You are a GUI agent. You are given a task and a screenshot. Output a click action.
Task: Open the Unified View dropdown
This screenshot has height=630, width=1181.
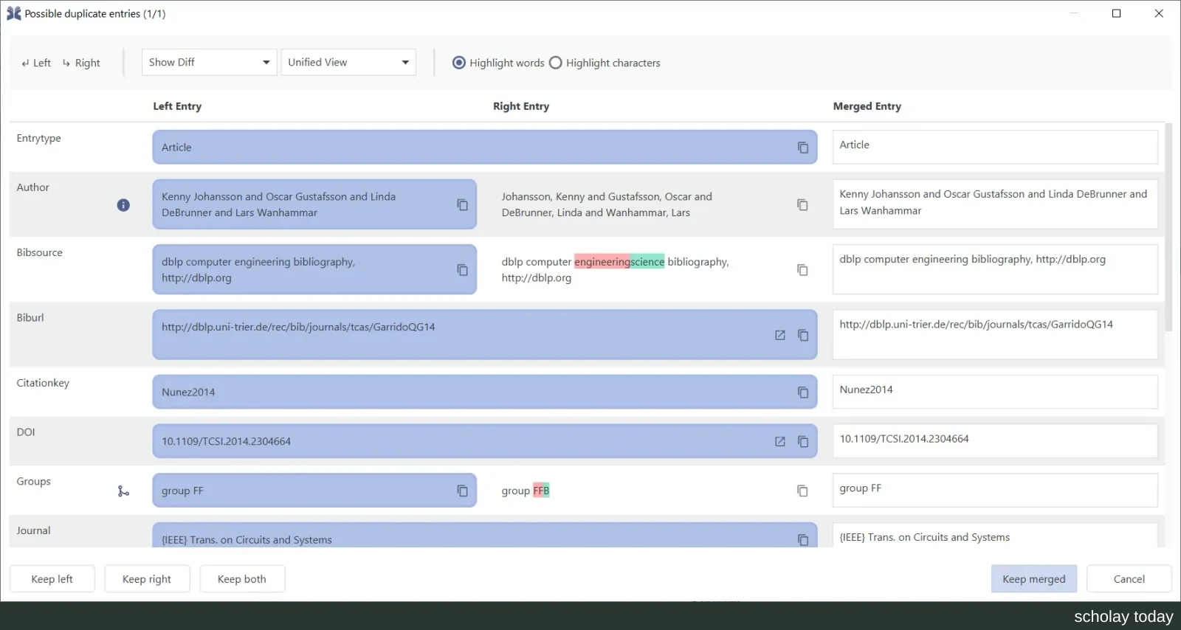pos(348,62)
